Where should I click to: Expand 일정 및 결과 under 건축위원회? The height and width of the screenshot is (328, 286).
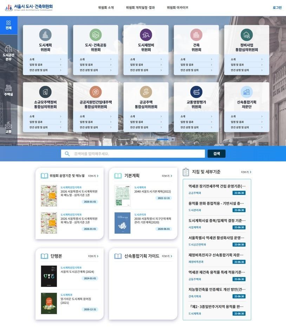[196, 65]
